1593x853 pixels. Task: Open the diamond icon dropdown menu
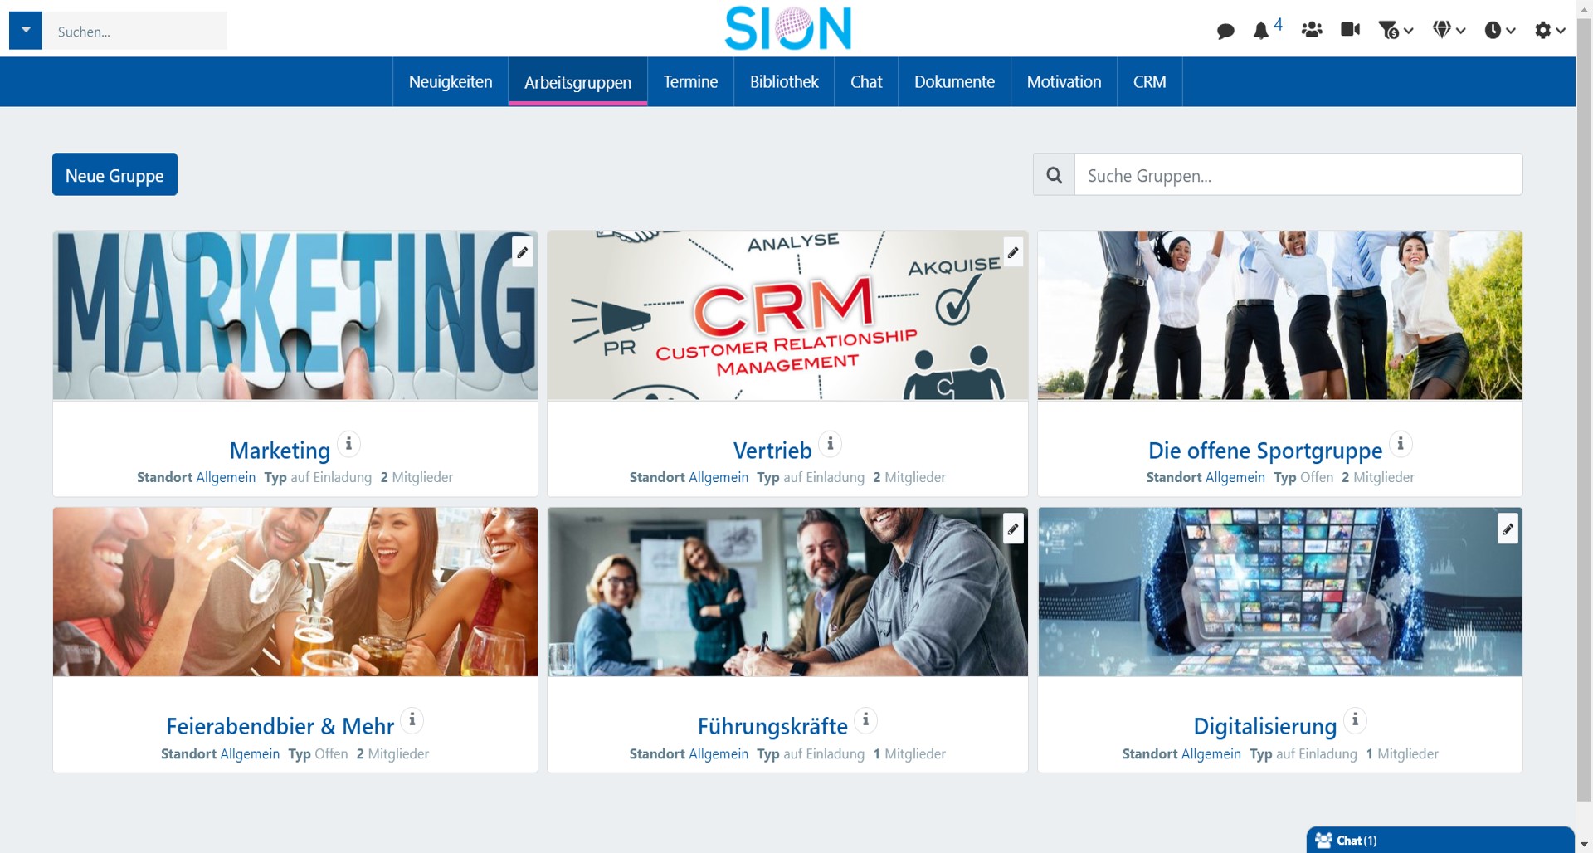coord(1449,31)
